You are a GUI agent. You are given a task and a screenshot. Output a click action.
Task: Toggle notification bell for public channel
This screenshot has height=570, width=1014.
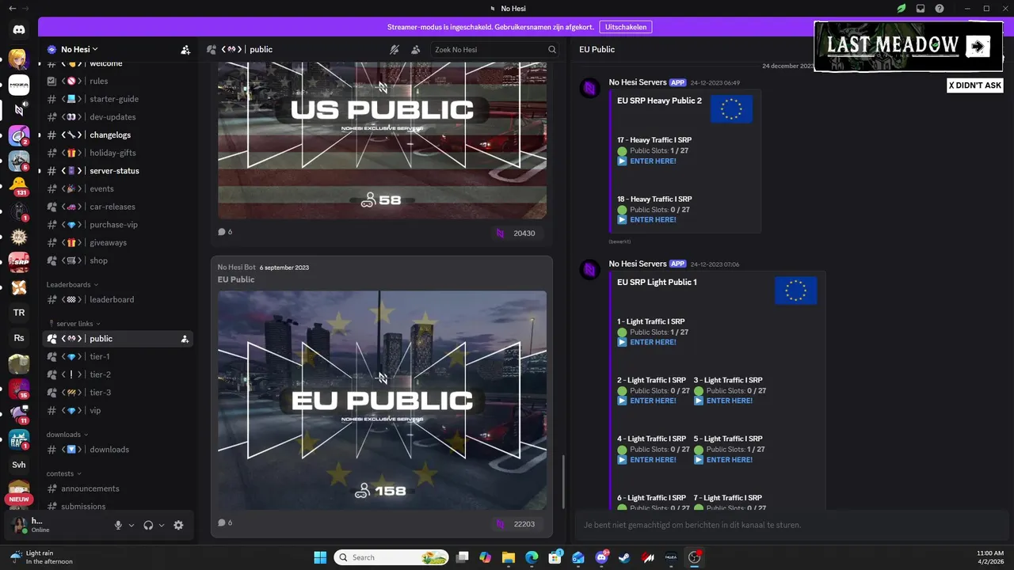pyautogui.click(x=395, y=49)
